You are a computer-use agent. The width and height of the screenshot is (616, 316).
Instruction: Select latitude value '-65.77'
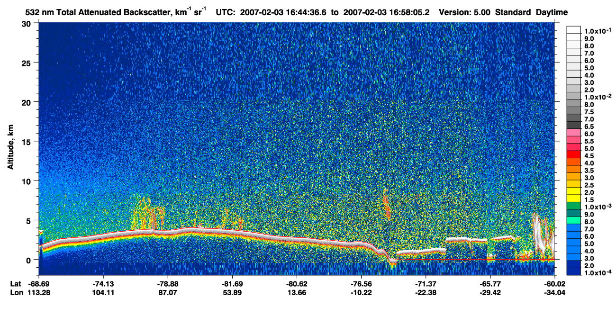pyautogui.click(x=490, y=283)
